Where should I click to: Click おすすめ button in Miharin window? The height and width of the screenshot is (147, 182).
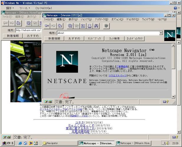(32, 36)
